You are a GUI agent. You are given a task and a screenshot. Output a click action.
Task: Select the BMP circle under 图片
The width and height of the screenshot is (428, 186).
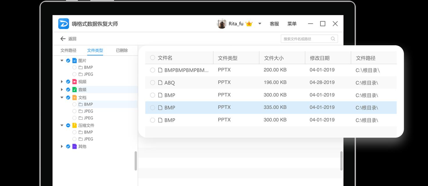tap(74, 67)
